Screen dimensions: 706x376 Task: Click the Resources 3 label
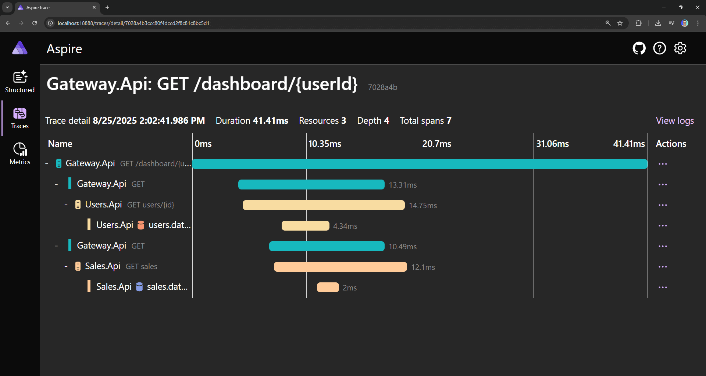click(322, 121)
